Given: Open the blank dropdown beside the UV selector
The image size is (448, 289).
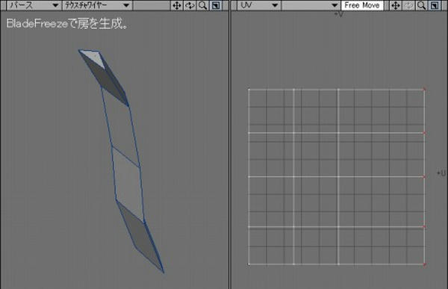Looking at the screenshot, I should pos(311,5).
